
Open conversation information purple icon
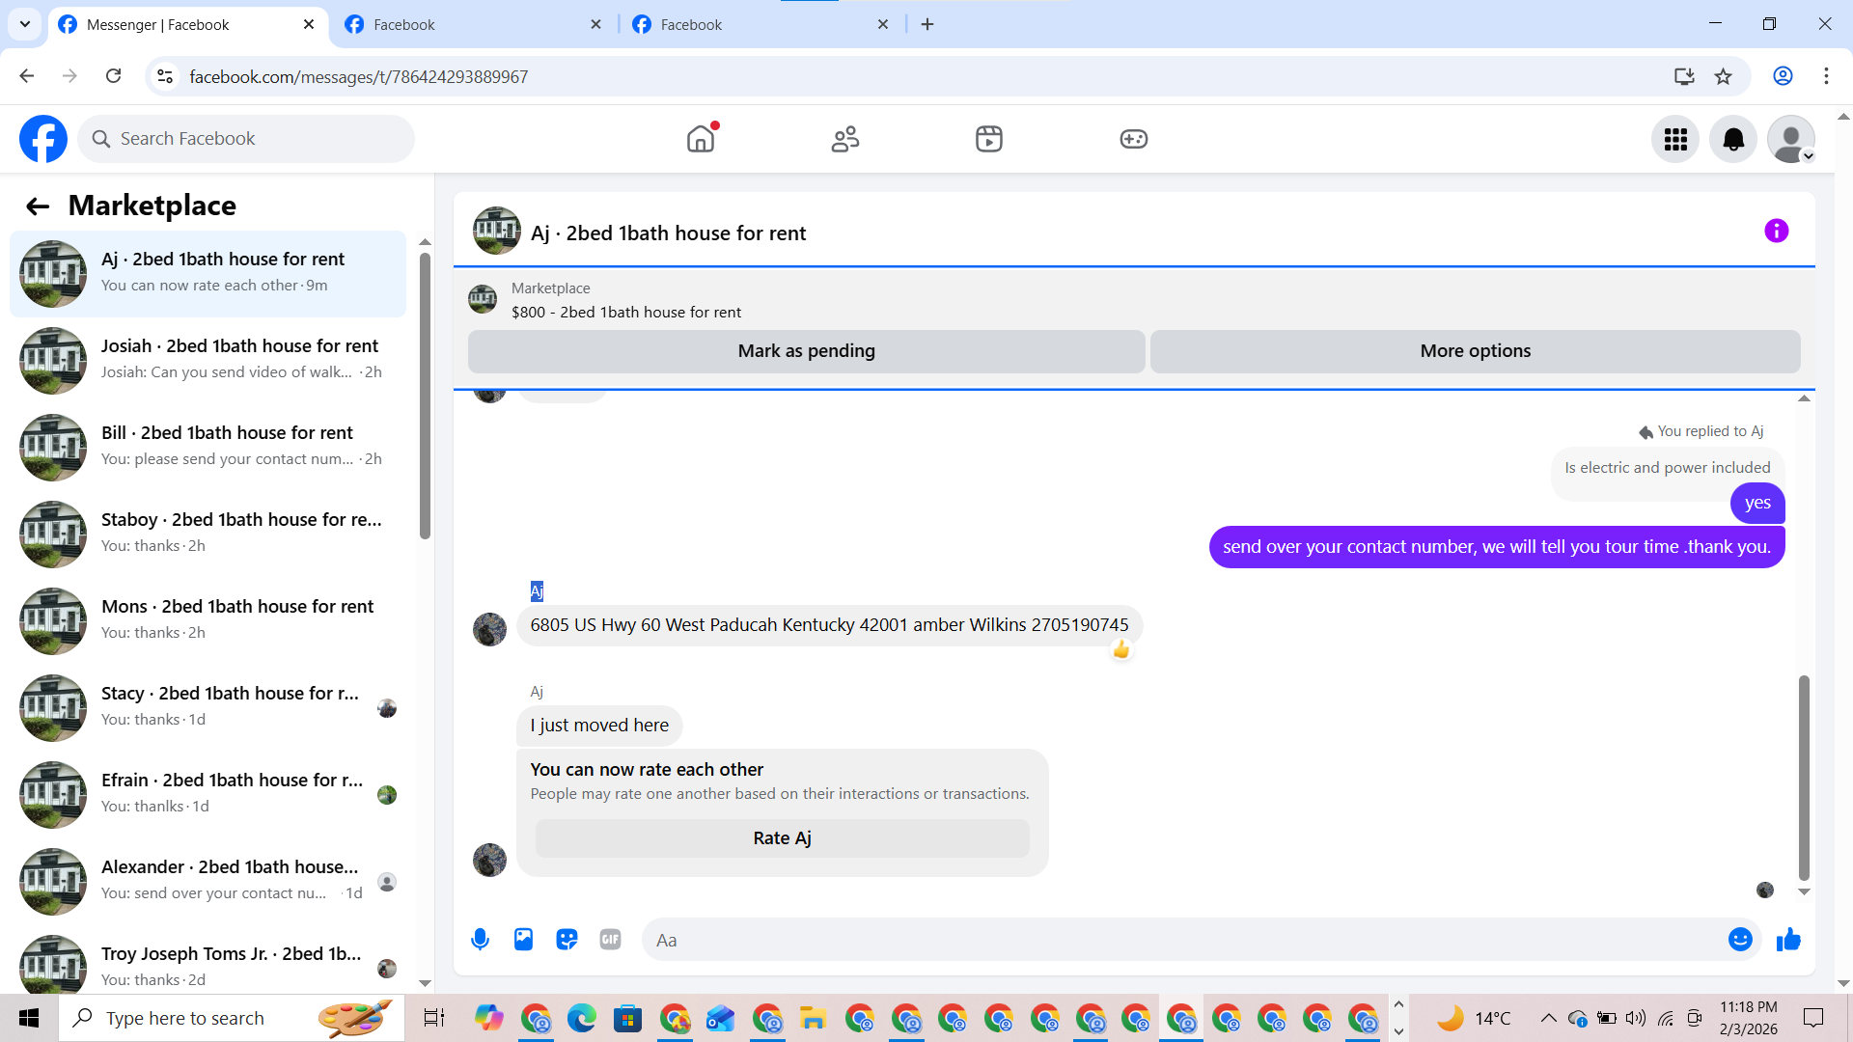(1776, 232)
